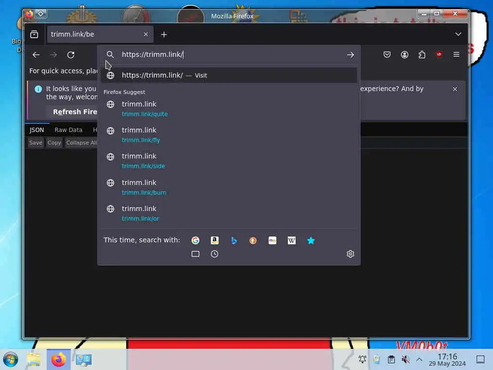Search this time with Amazon
493x370 pixels.
214,240
